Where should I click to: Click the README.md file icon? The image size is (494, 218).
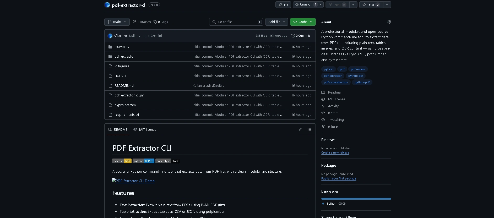click(x=110, y=86)
